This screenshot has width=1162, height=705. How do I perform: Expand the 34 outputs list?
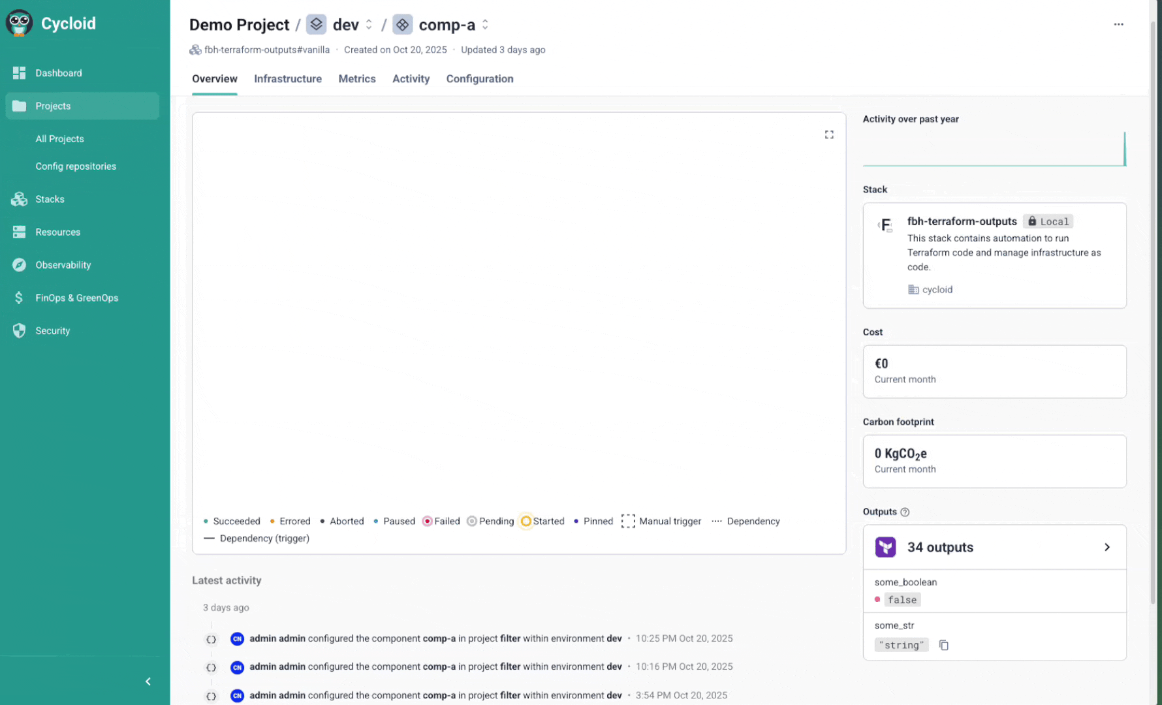[1107, 547]
